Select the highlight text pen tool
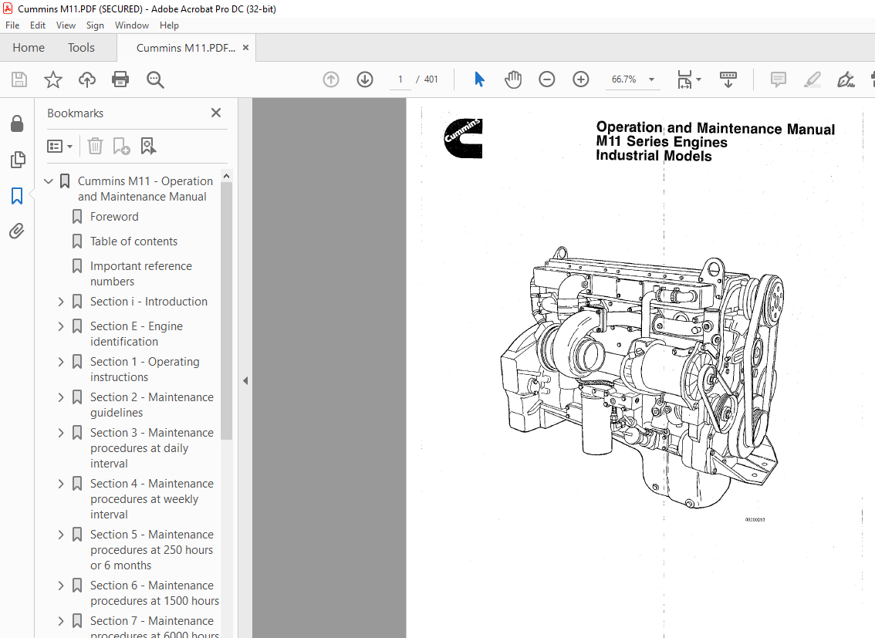This screenshot has height=638, width=875. [x=812, y=79]
